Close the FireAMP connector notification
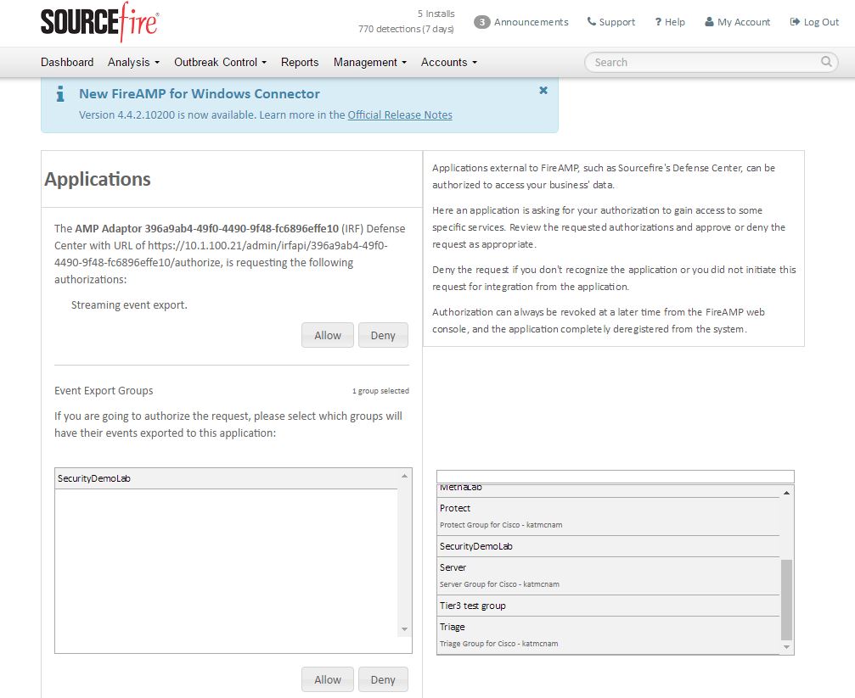Image resolution: width=855 pixels, height=698 pixels. coord(543,91)
